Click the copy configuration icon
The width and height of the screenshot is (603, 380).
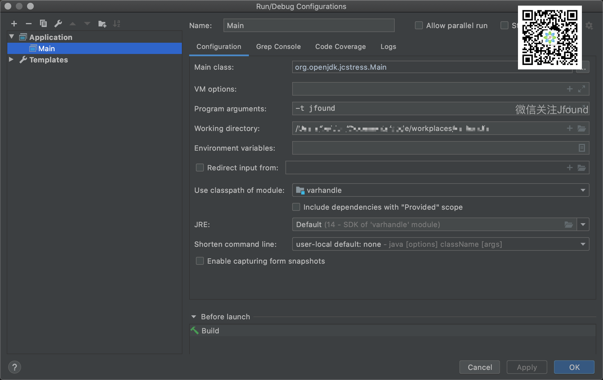[43, 24]
